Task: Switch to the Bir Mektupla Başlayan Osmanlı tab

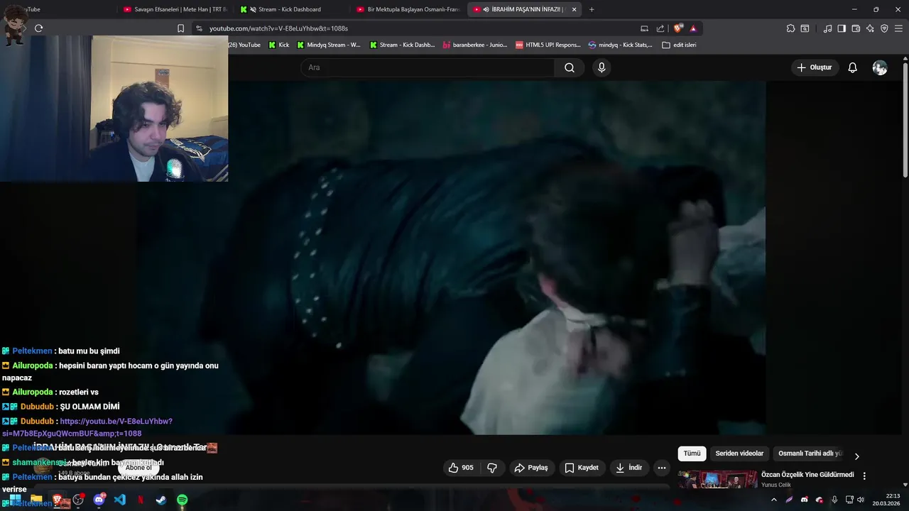Action: pyautogui.click(x=409, y=9)
